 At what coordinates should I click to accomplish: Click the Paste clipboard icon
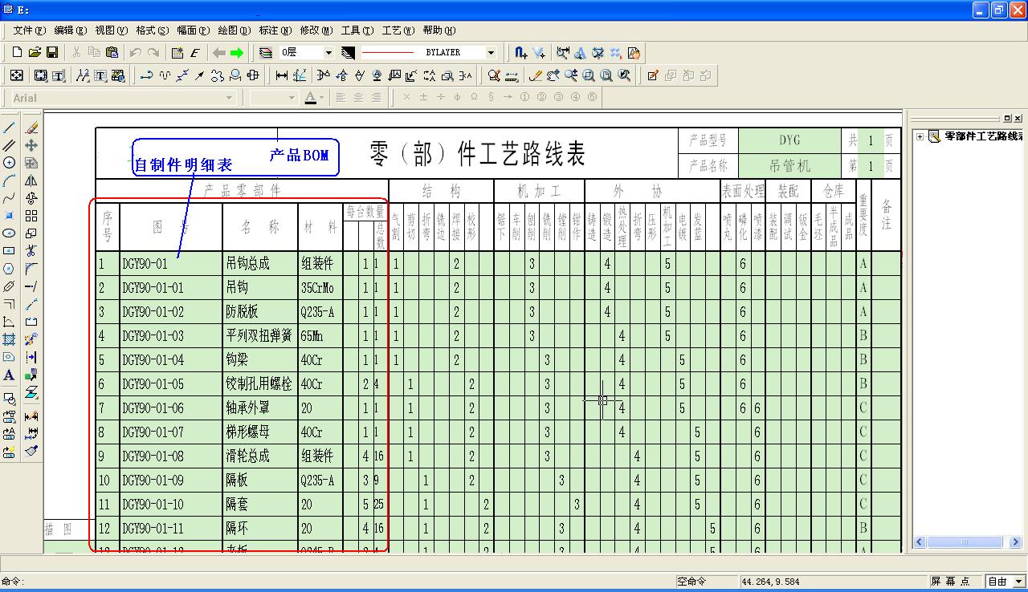pos(112,53)
